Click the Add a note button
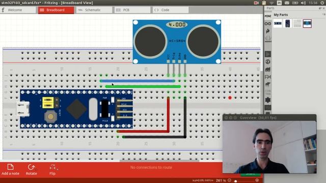 (10, 169)
